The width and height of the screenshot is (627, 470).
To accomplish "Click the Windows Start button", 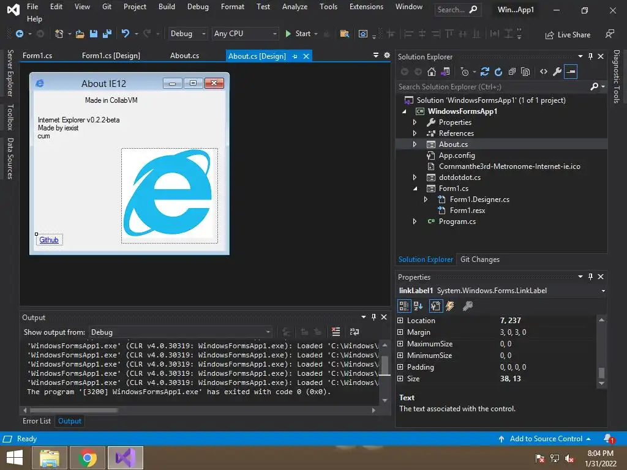I will (15, 458).
